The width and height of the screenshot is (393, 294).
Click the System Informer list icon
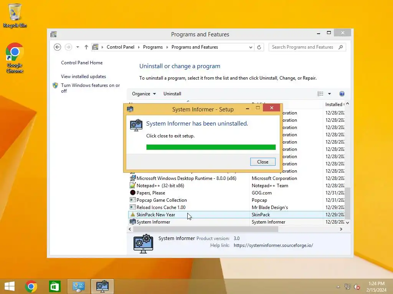pyautogui.click(x=132, y=222)
